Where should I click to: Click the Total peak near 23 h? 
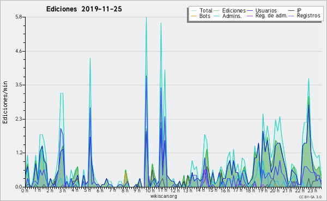(308, 79)
